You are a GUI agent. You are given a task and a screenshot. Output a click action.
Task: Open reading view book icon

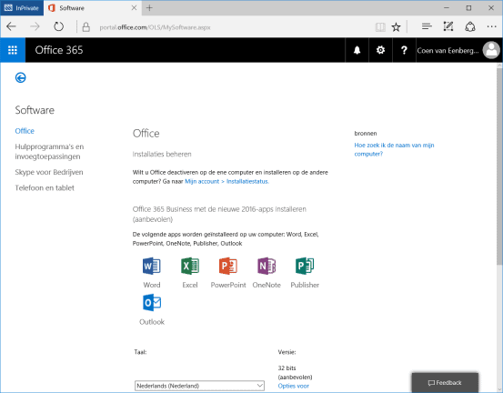point(380,27)
